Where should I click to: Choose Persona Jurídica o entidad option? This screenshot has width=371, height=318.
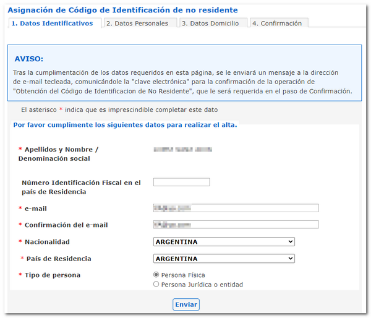click(156, 285)
